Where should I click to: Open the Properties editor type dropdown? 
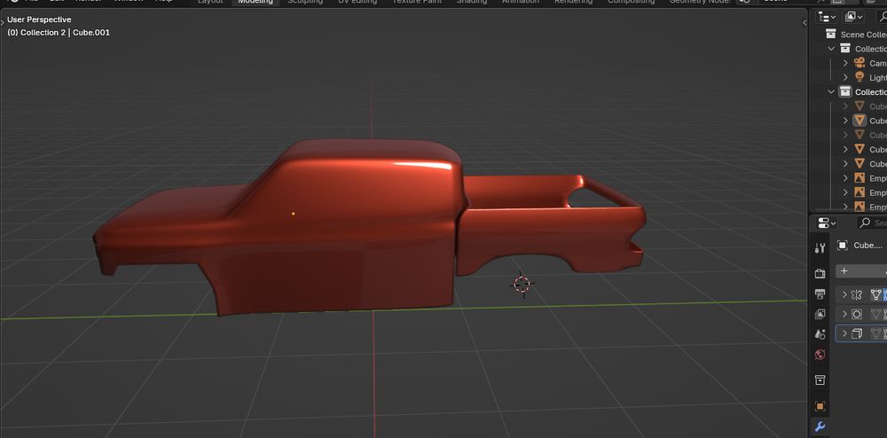pos(827,223)
